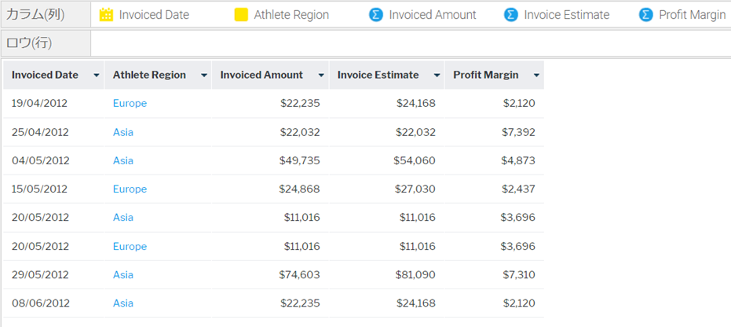This screenshot has height=327, width=731.
Task: Click the Invoiced Amount sigma icon
Action: (x=376, y=14)
